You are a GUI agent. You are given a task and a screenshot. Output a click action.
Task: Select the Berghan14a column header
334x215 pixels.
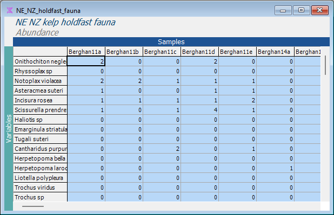(275, 52)
